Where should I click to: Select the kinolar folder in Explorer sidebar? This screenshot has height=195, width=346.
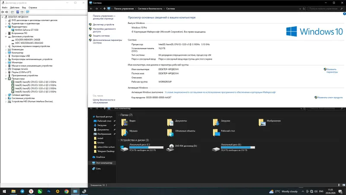(x=101, y=143)
